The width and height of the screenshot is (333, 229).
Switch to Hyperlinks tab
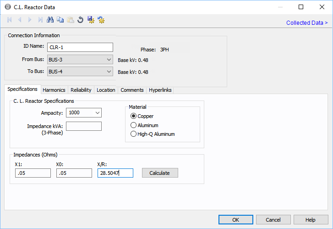click(x=160, y=90)
